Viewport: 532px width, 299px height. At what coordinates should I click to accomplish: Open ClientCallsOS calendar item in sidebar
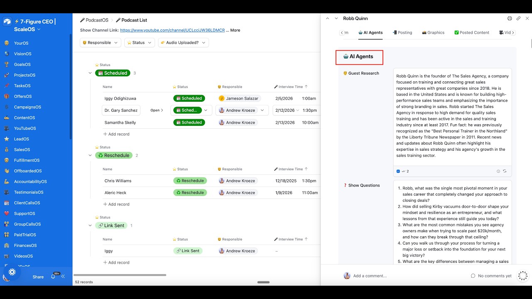(x=27, y=203)
